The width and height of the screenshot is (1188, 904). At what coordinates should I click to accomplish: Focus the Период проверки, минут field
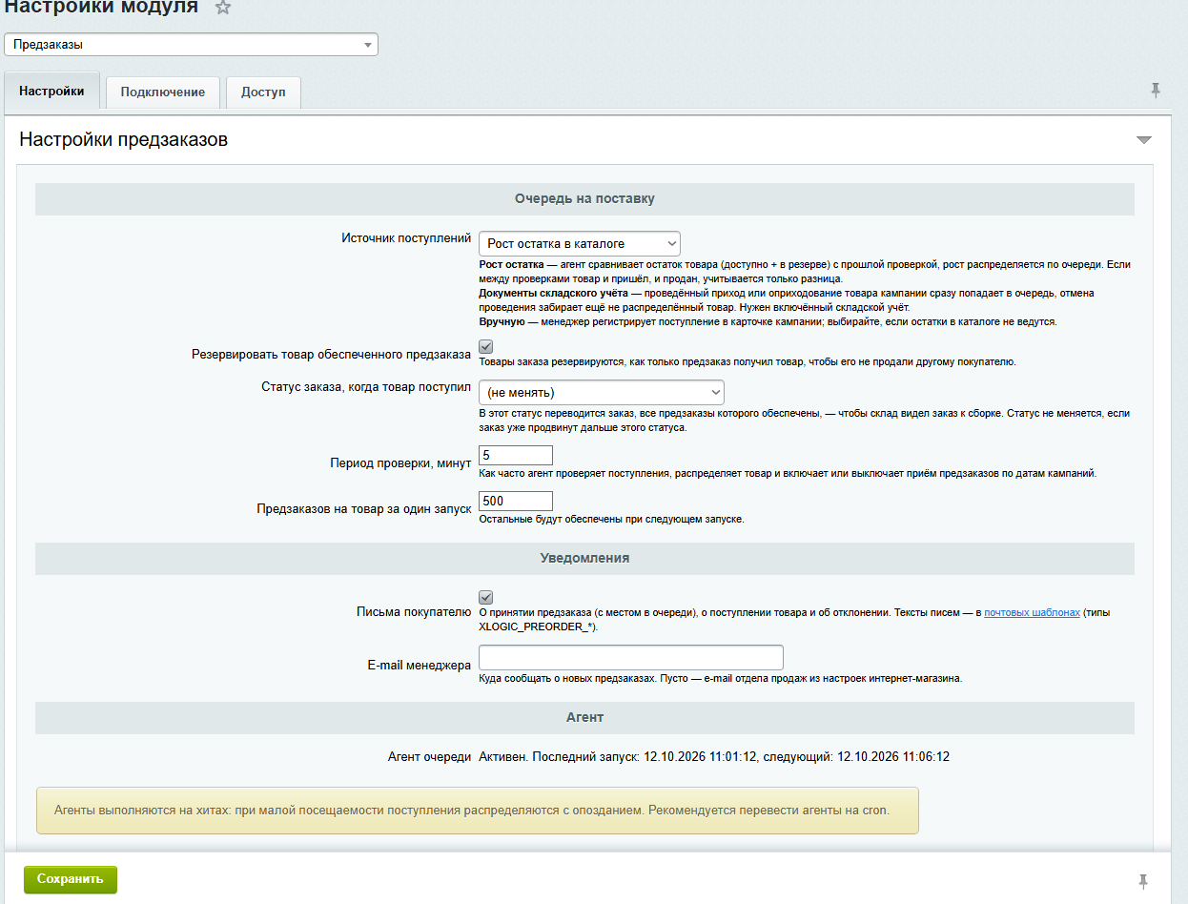[516, 456]
